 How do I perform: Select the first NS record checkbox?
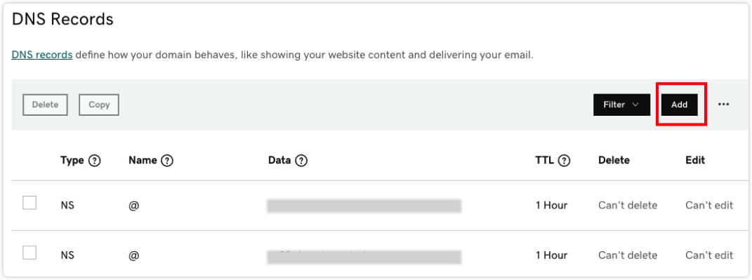(29, 203)
